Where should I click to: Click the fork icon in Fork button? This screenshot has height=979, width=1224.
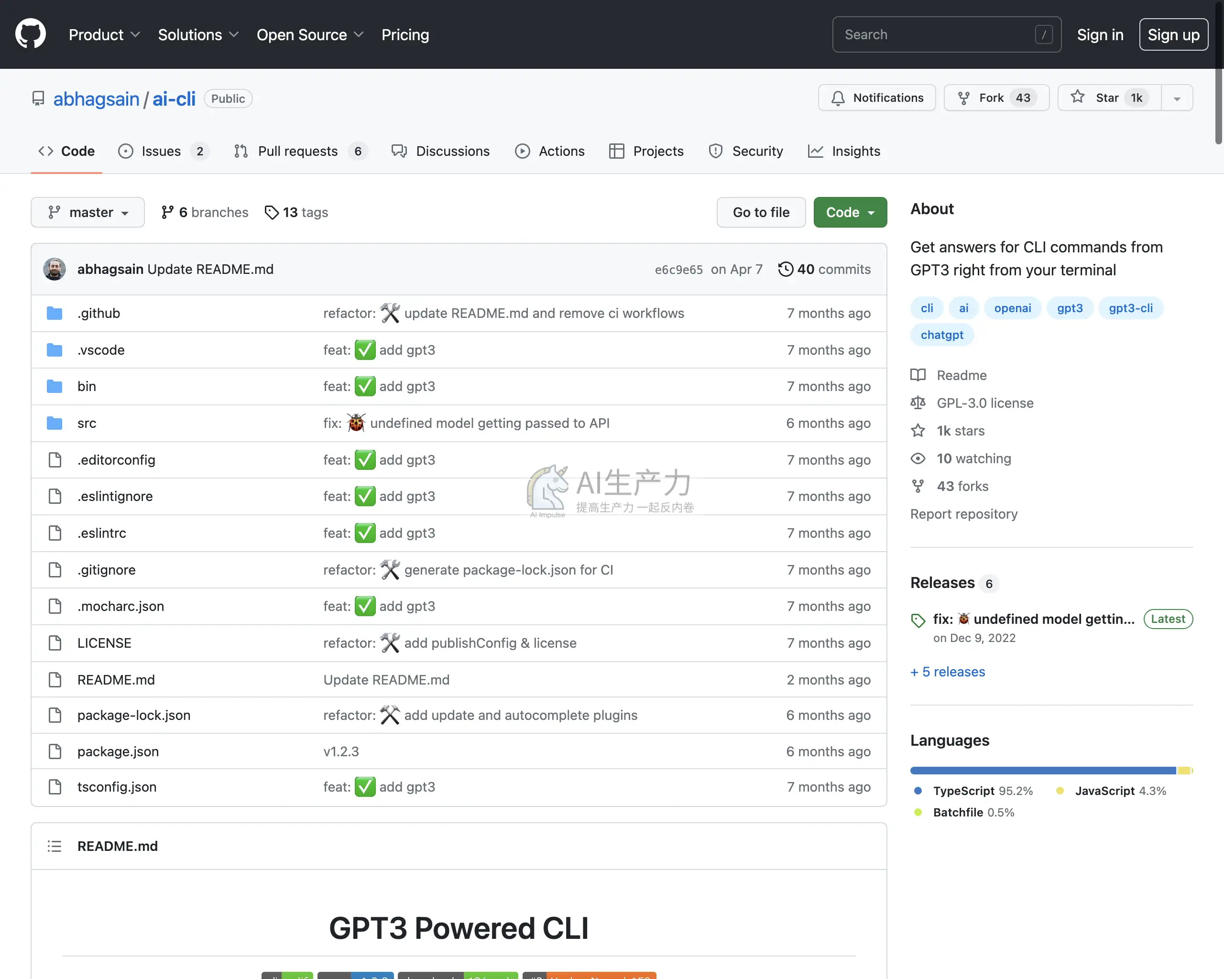(x=963, y=98)
